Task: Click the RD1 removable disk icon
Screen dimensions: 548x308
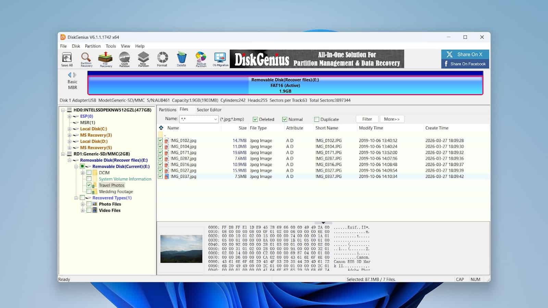Action: pos(70,154)
